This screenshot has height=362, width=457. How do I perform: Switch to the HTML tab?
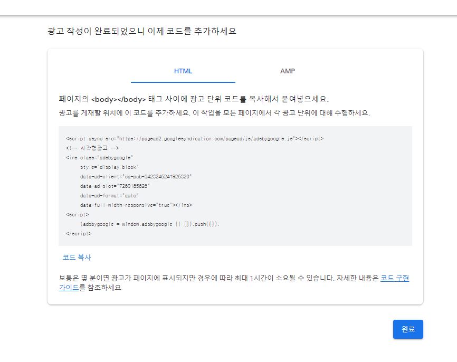click(x=183, y=71)
